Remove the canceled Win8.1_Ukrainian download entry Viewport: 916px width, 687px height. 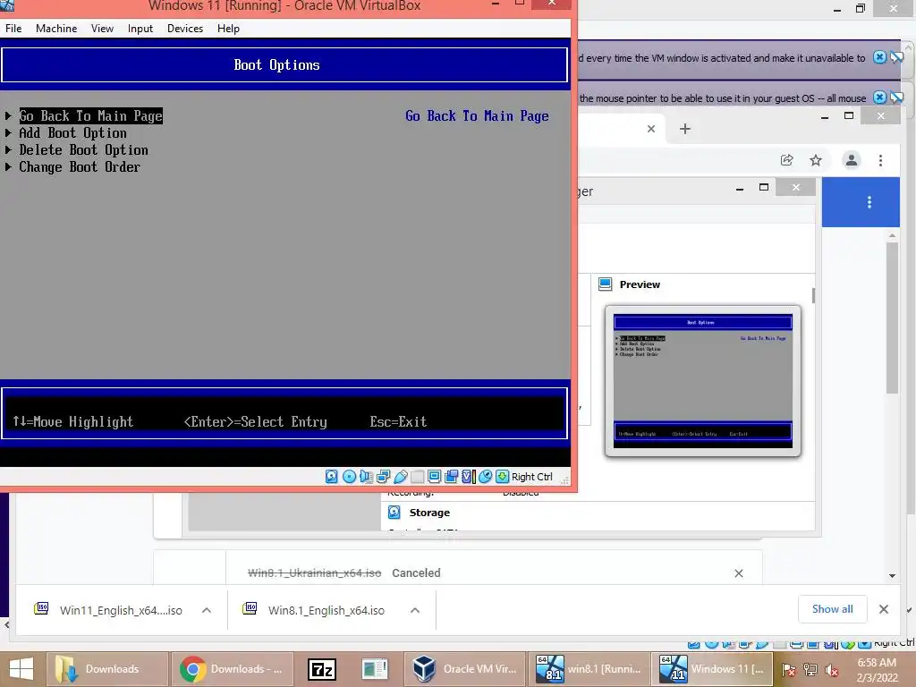pos(738,573)
